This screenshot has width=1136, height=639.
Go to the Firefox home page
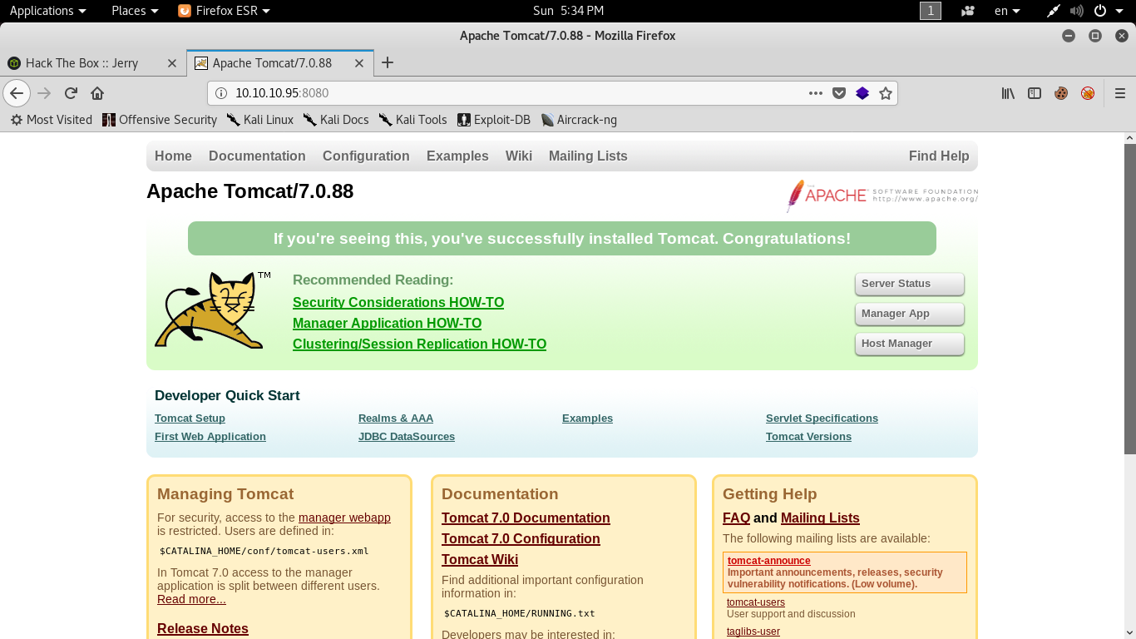pos(97,93)
